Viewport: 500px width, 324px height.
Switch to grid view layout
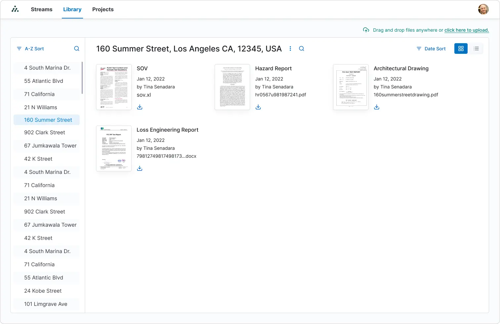click(461, 49)
